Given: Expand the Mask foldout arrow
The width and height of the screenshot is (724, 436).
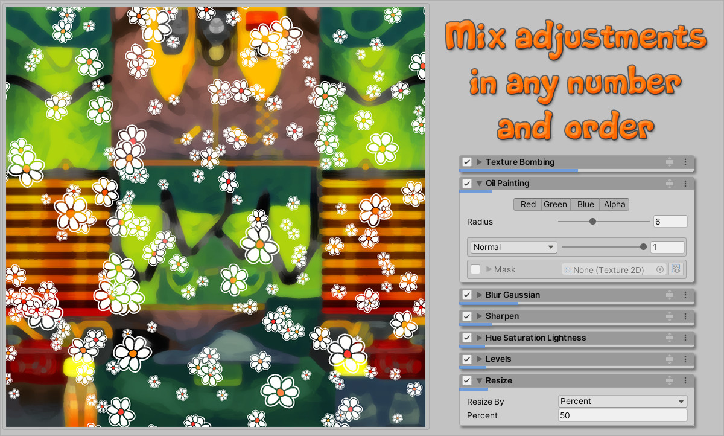Looking at the screenshot, I should coord(489,269).
